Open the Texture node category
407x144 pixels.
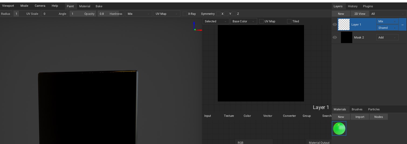tap(229, 116)
